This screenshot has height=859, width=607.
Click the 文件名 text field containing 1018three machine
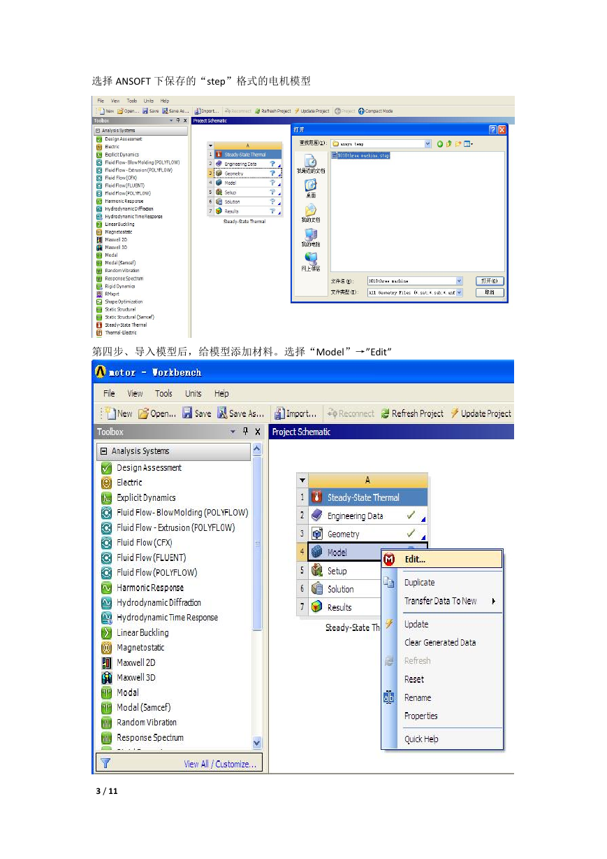411,281
